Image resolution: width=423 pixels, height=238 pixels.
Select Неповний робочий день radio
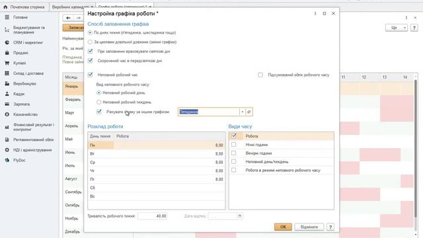(x=98, y=93)
